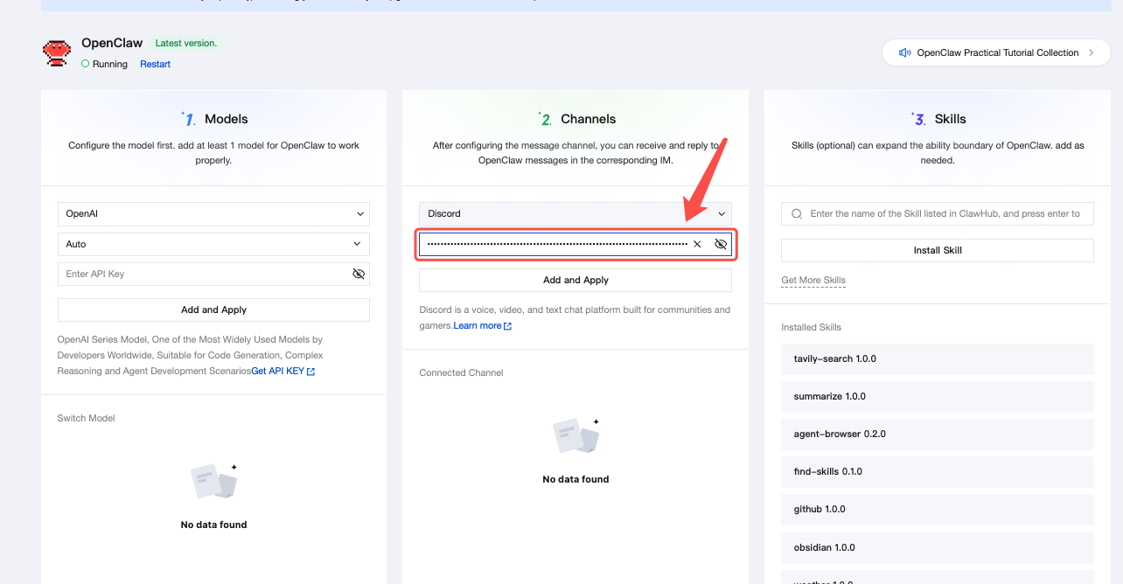This screenshot has width=1123, height=584.
Task: Select the tavily-search 1.0.0 skill
Action: (x=937, y=358)
